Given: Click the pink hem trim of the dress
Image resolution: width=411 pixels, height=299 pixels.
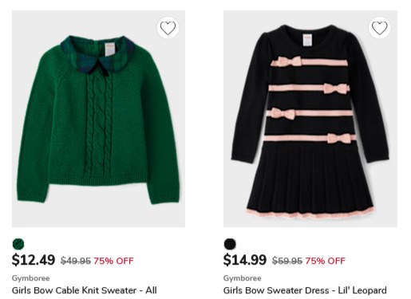Looking at the screenshot, I should point(310,214).
